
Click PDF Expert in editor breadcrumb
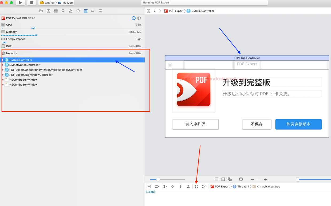(x=174, y=11)
